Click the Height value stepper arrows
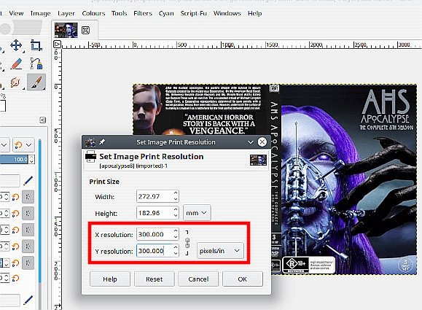The height and width of the screenshot is (310, 422). tap(176, 212)
